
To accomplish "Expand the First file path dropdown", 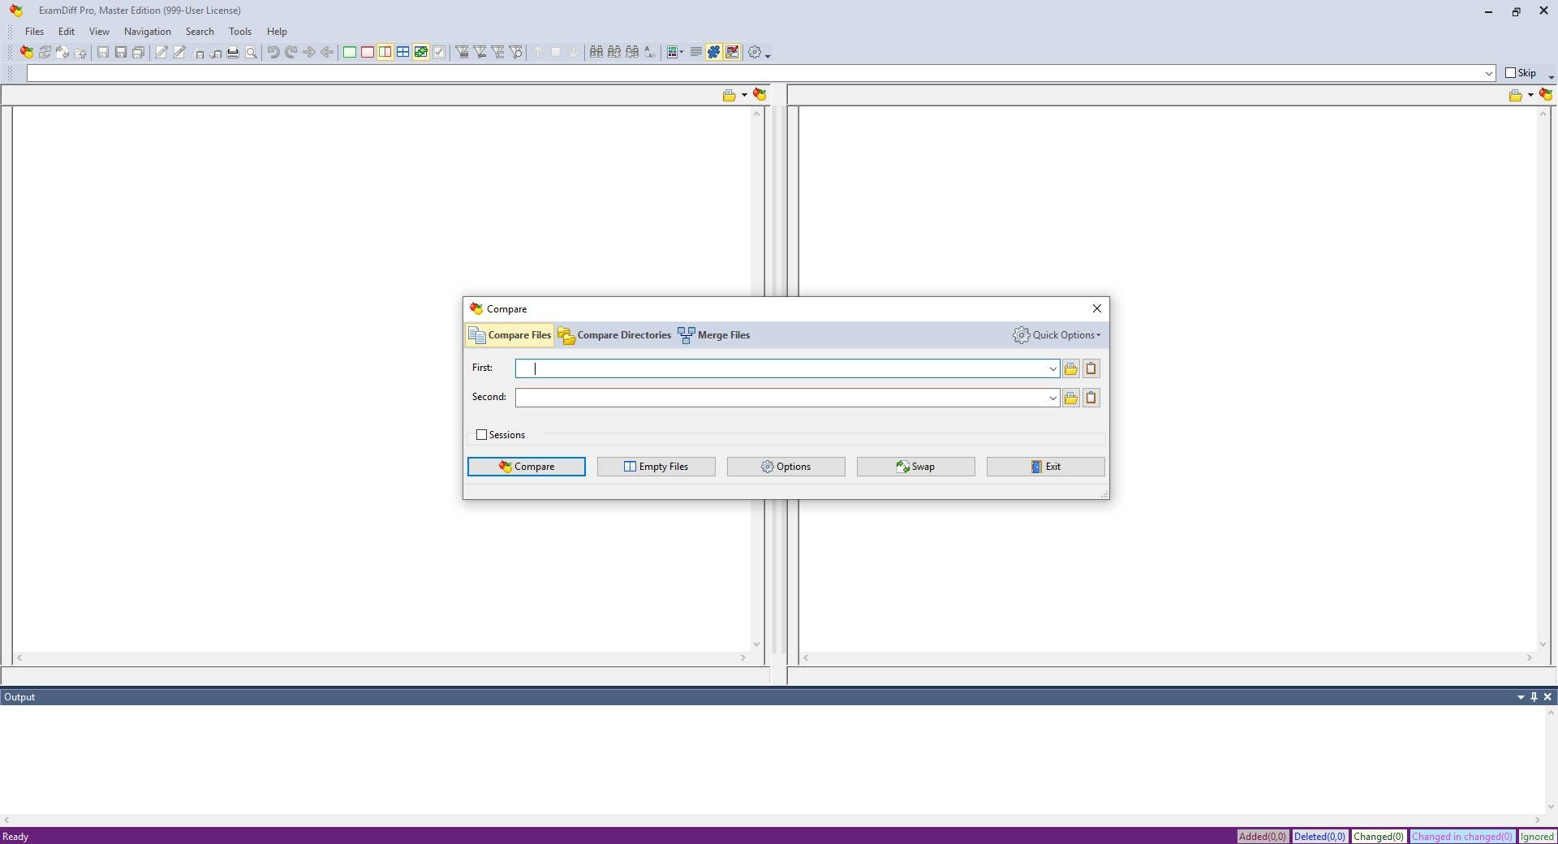I will point(1052,369).
